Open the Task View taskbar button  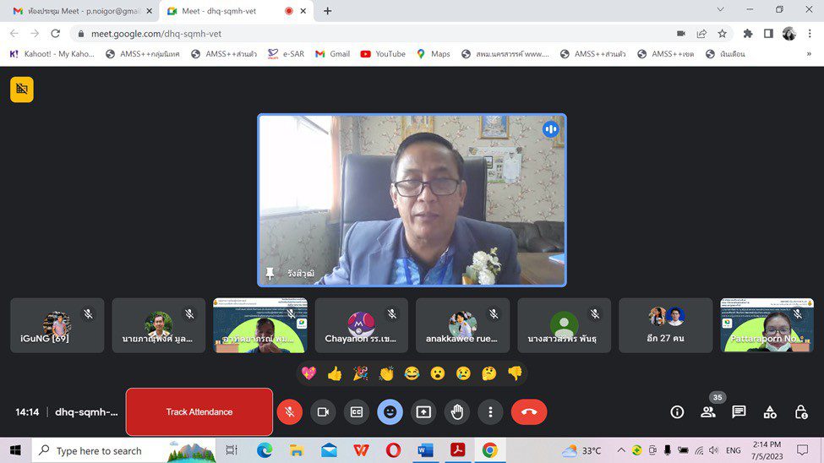click(232, 450)
